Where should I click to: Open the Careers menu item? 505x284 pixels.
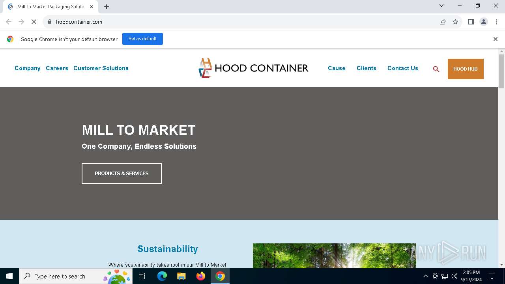coord(57,68)
